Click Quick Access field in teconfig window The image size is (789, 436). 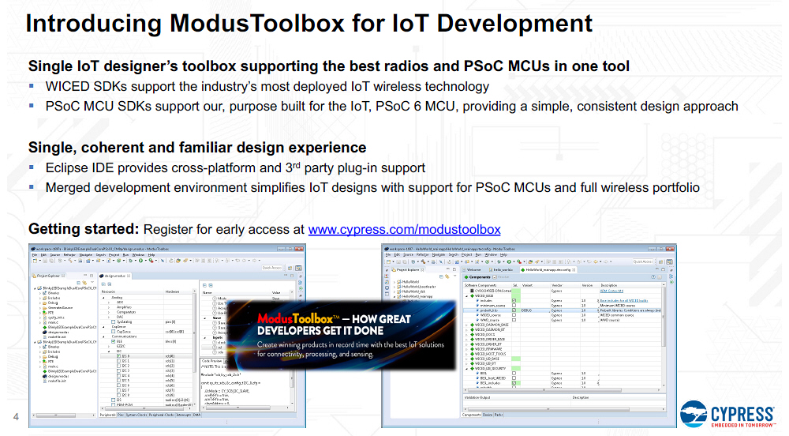pyautogui.click(x=642, y=261)
